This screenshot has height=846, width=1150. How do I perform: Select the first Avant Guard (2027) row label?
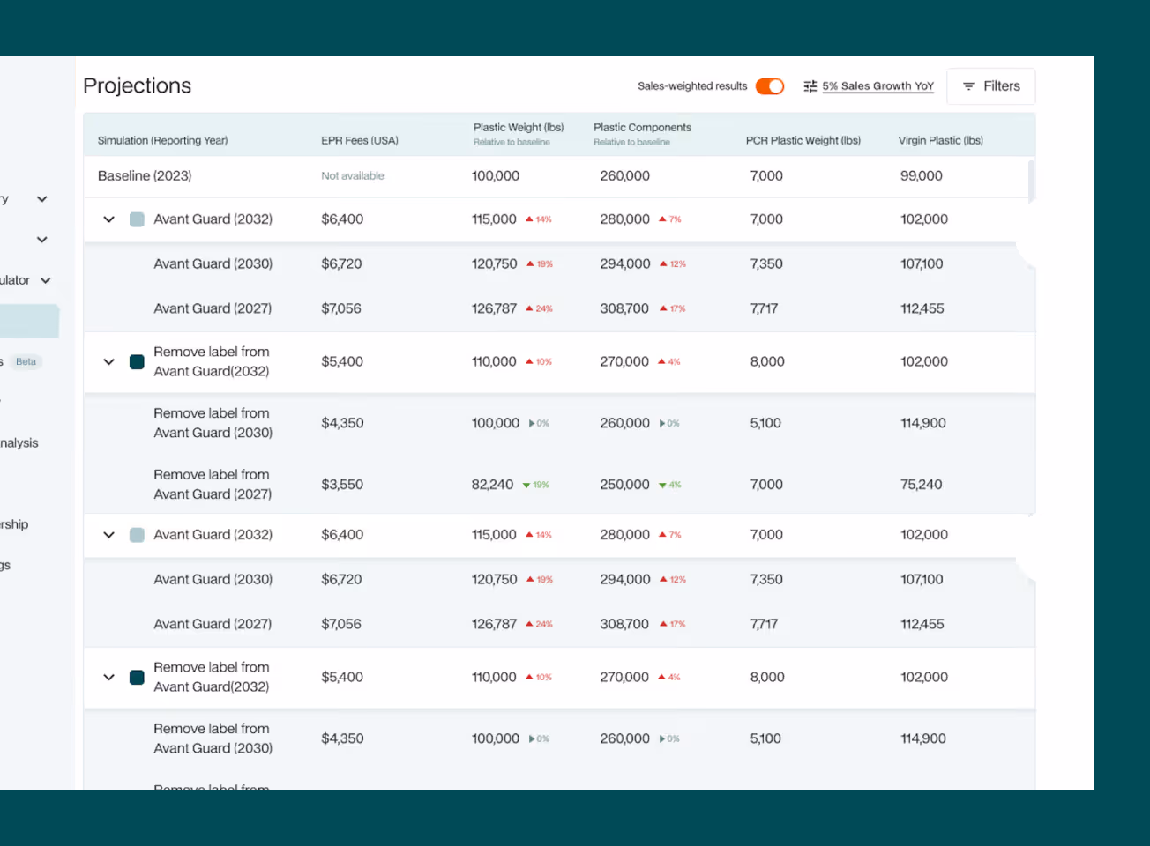[213, 308]
